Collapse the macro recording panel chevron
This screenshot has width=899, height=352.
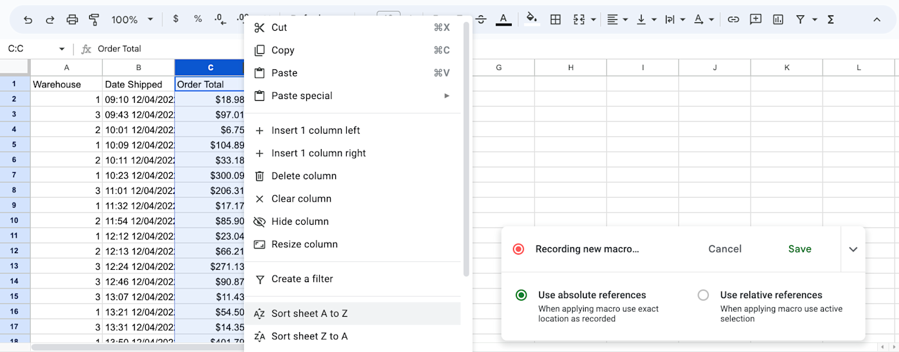[x=853, y=249]
